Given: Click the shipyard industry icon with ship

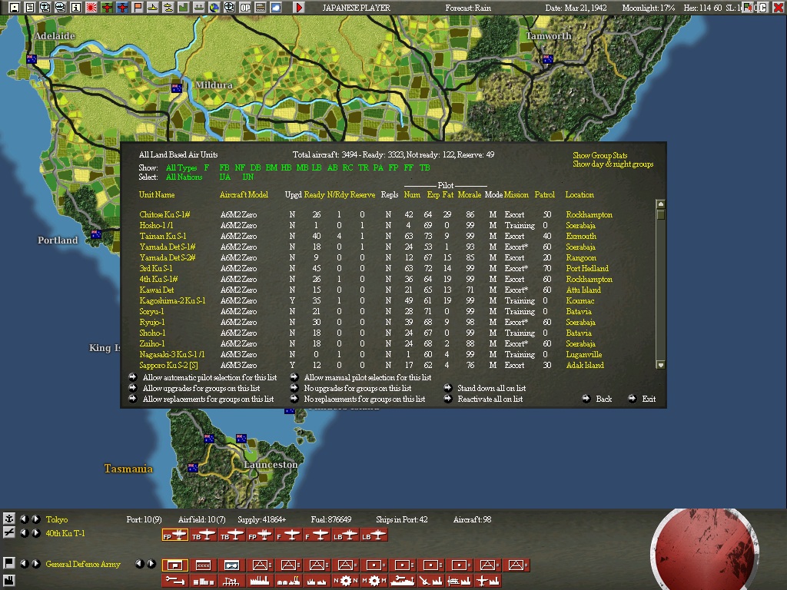Looking at the screenshot, I should (x=403, y=581).
